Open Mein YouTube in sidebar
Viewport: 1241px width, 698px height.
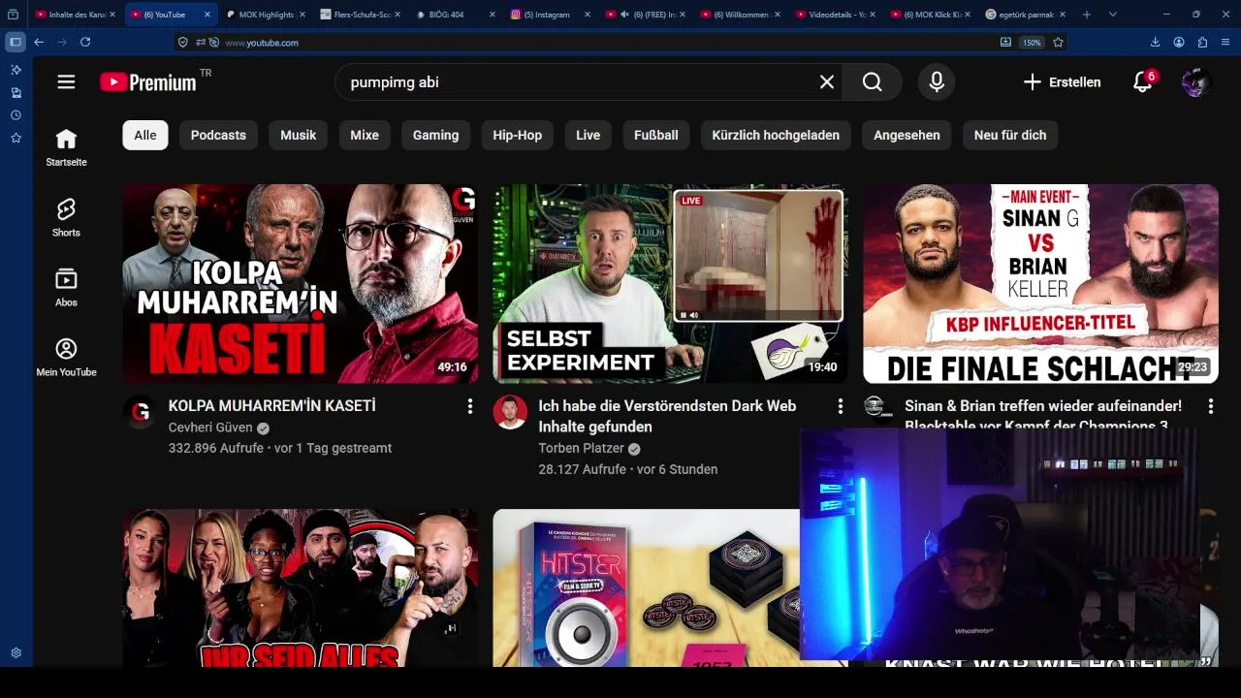66,357
